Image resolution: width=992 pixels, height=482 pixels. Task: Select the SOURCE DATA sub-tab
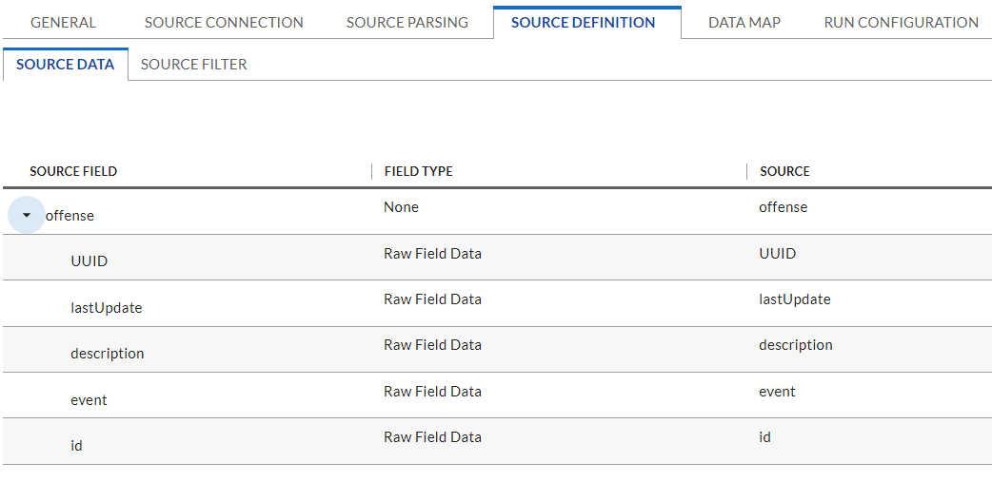pos(65,65)
